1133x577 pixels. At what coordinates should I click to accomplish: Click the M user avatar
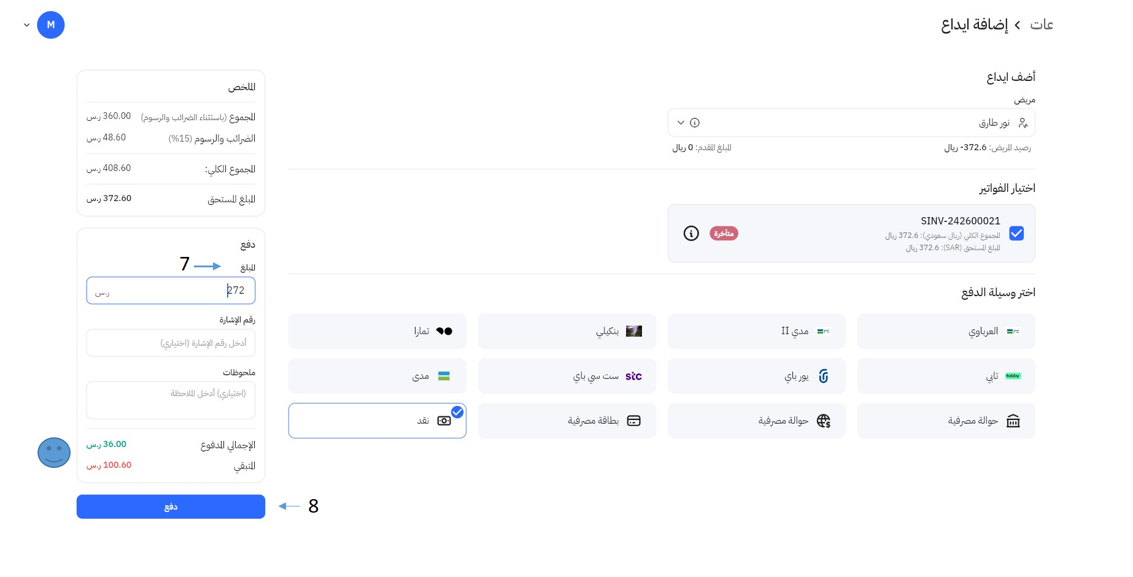[51, 25]
